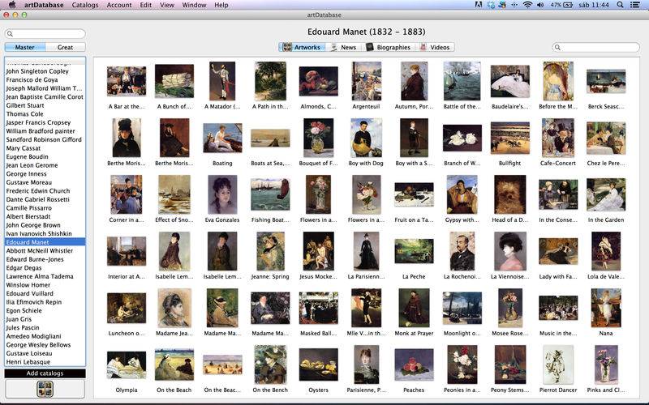Open the Oysters artwork thumbnail
649x405 pixels.
pos(318,365)
